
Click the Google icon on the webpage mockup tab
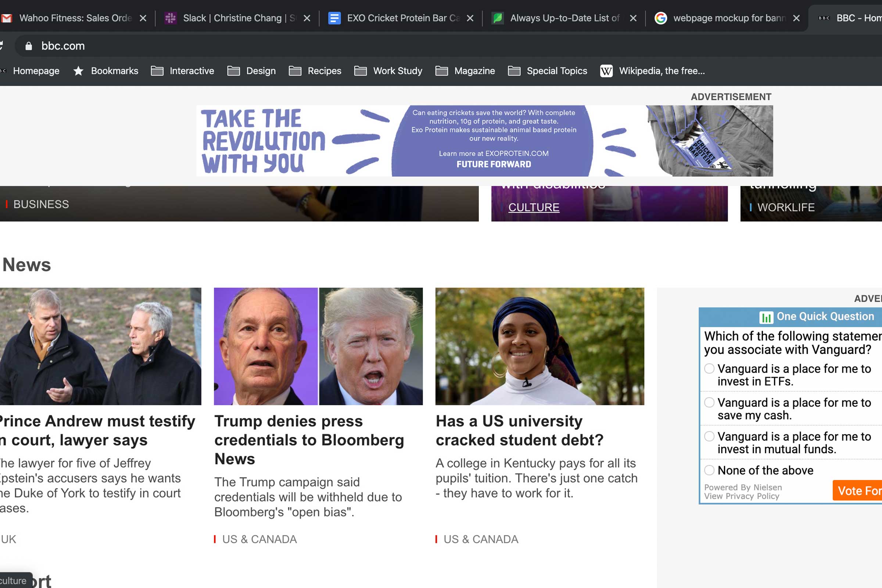point(661,18)
